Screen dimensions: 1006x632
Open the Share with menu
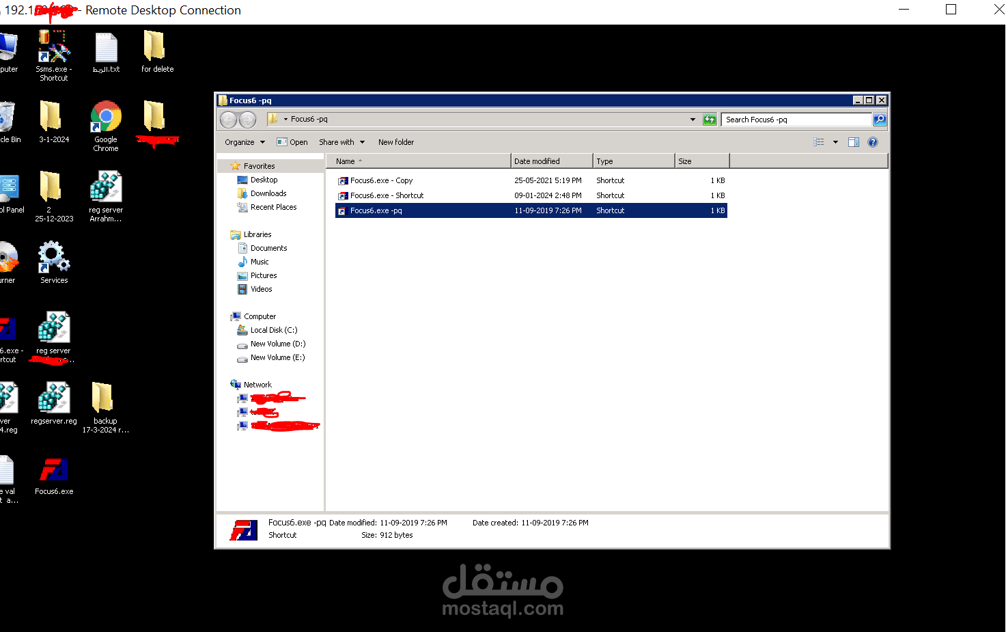(341, 142)
